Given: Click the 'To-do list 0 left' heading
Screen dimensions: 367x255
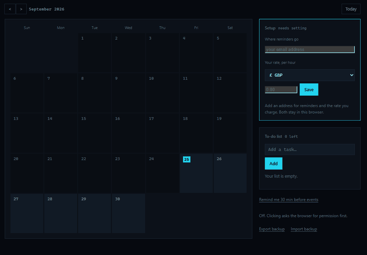Looking at the screenshot, I should click(x=281, y=136).
